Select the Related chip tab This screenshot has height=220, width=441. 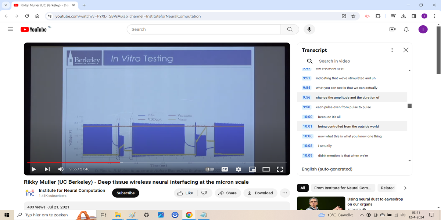(387, 188)
